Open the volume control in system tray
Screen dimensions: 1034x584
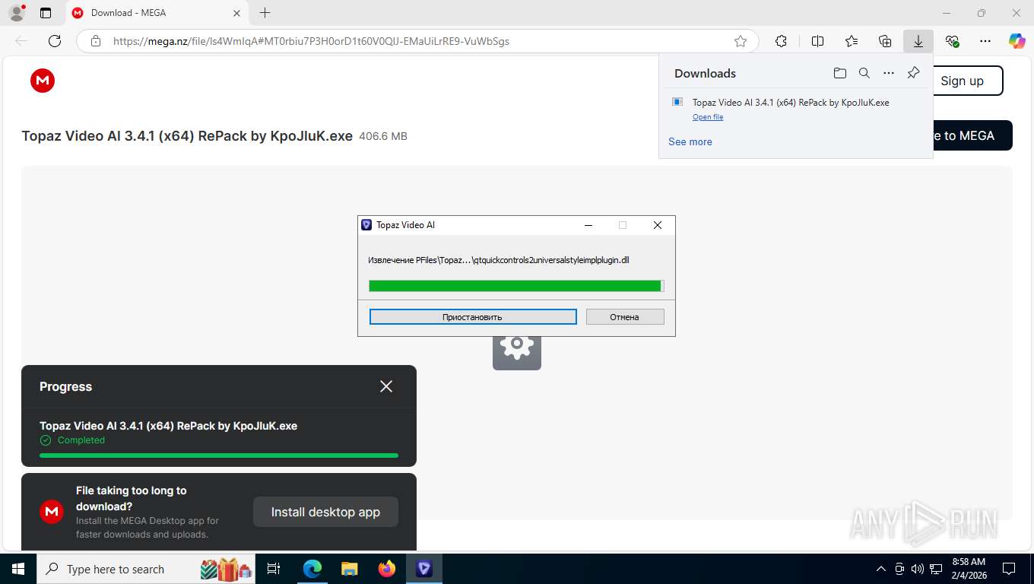[917, 569]
